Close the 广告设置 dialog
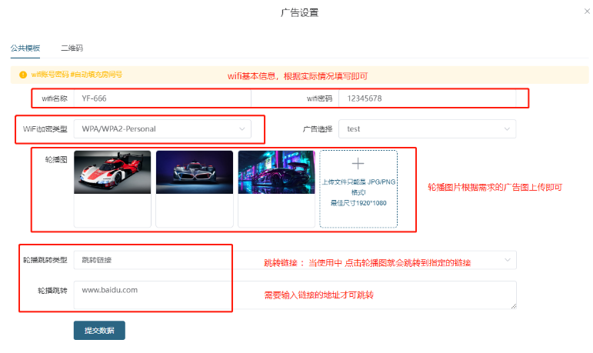The image size is (593, 353). [581, 13]
